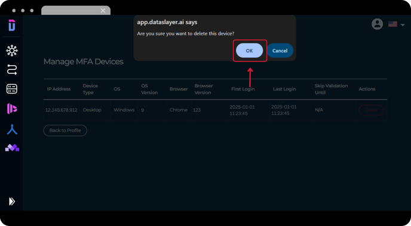Click the OS column header
The width and height of the screenshot is (411, 226).
pyautogui.click(x=116, y=89)
